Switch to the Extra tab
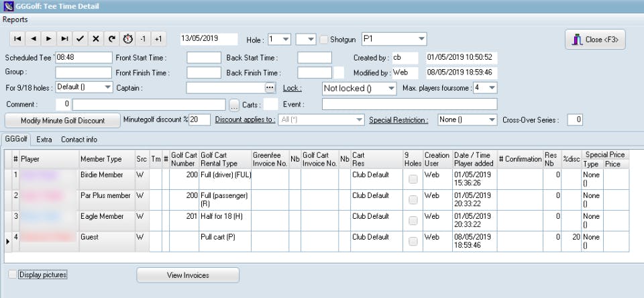 [x=44, y=140]
